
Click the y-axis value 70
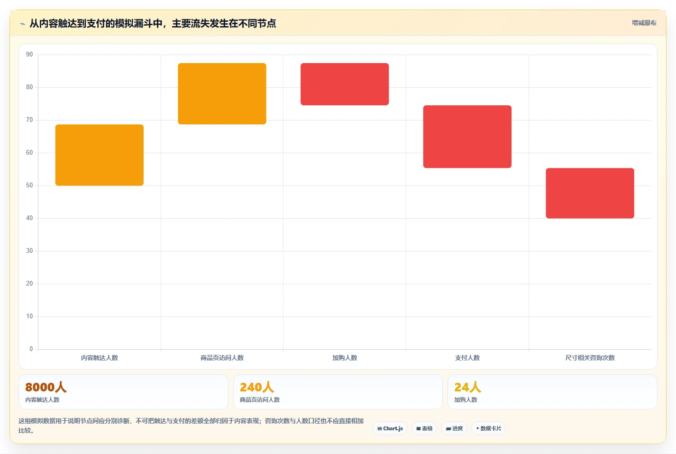tap(29, 120)
